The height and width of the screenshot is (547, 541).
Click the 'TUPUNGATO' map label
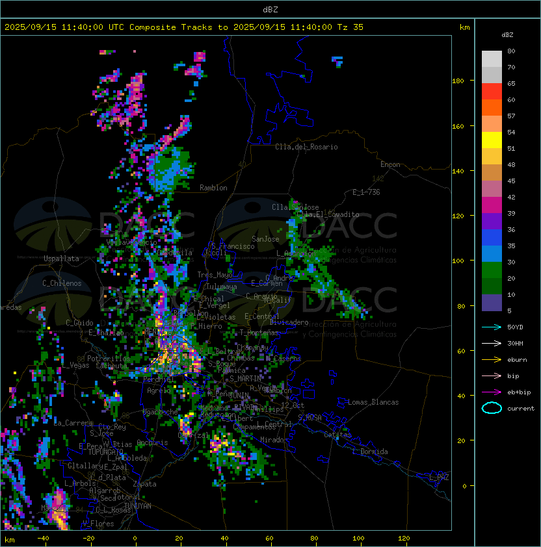105,452
